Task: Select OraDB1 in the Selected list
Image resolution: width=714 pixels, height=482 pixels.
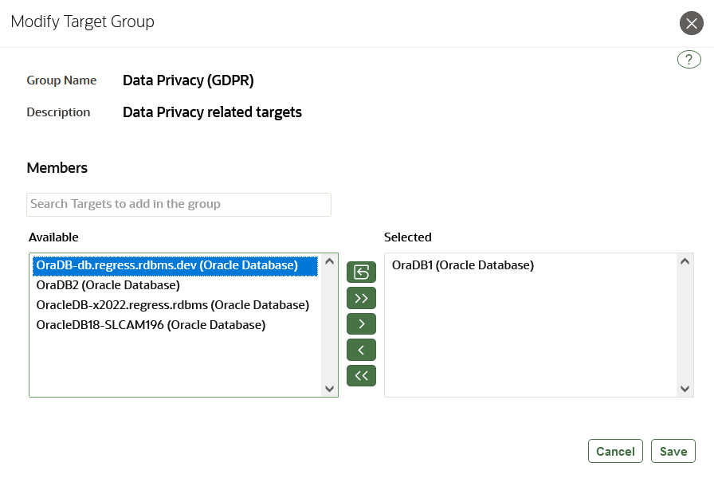Action: coord(463,265)
